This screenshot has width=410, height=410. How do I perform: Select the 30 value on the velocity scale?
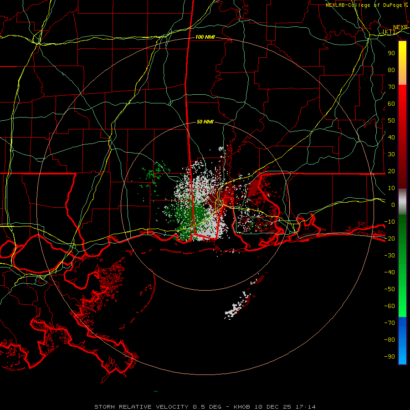coord(391,154)
